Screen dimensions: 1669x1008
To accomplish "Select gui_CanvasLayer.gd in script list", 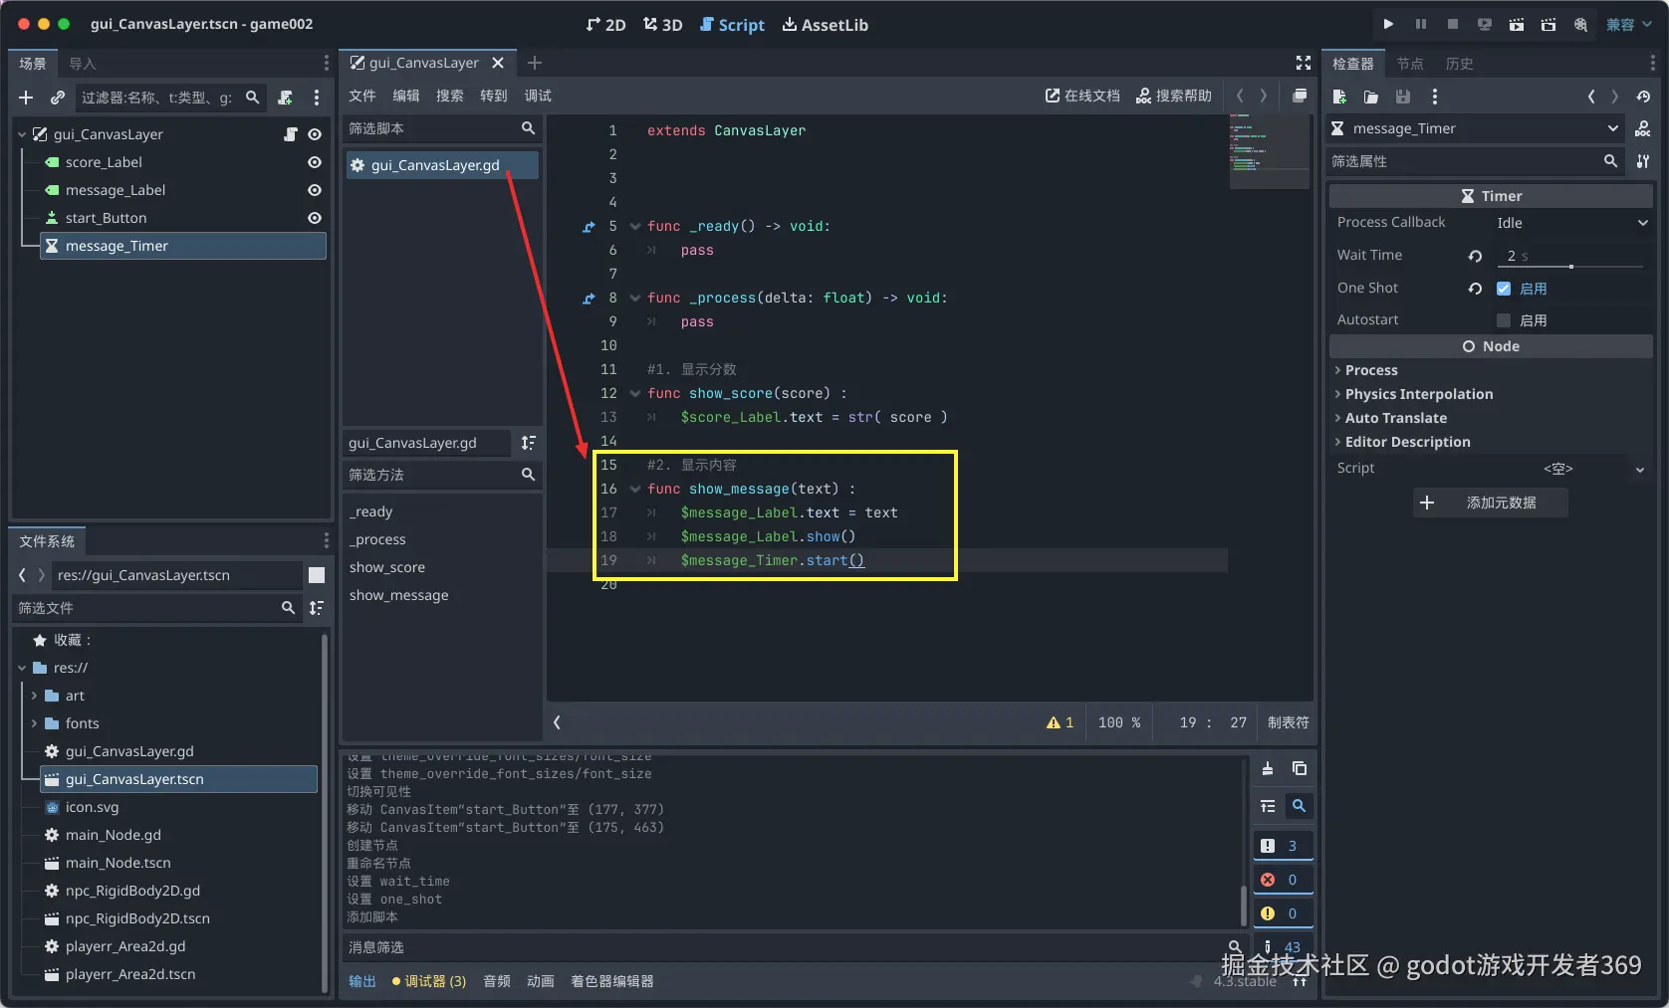I will click(x=442, y=165).
